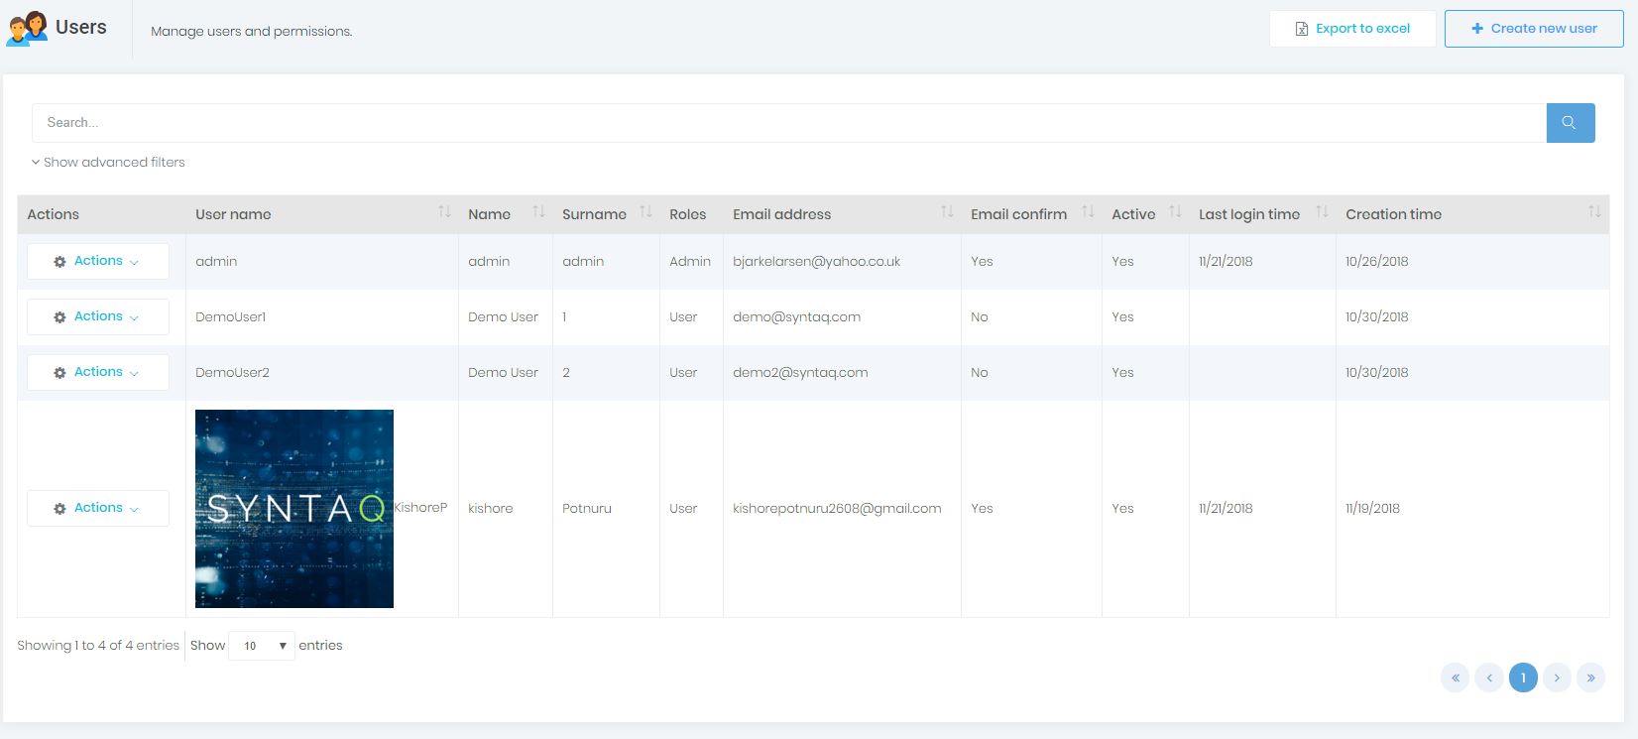Click the SYNTAQ profile picture thumbnail

(x=294, y=509)
